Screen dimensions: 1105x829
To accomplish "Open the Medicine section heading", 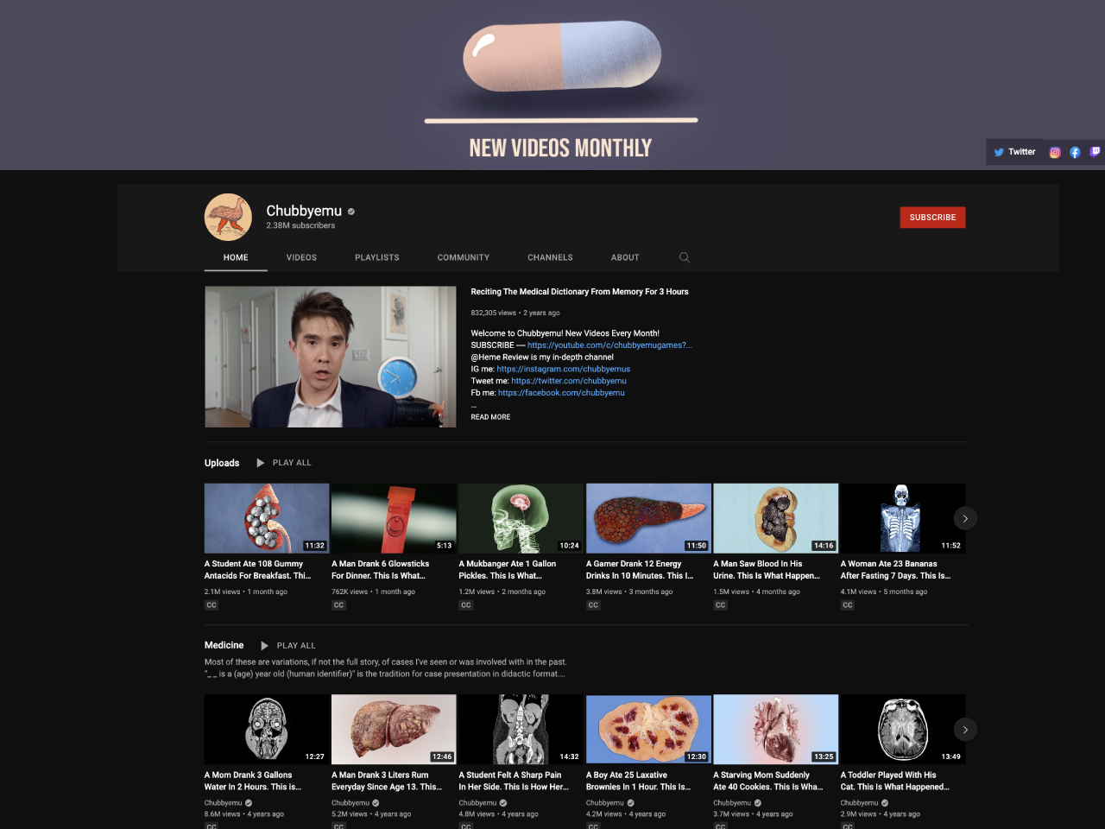I will [x=224, y=645].
